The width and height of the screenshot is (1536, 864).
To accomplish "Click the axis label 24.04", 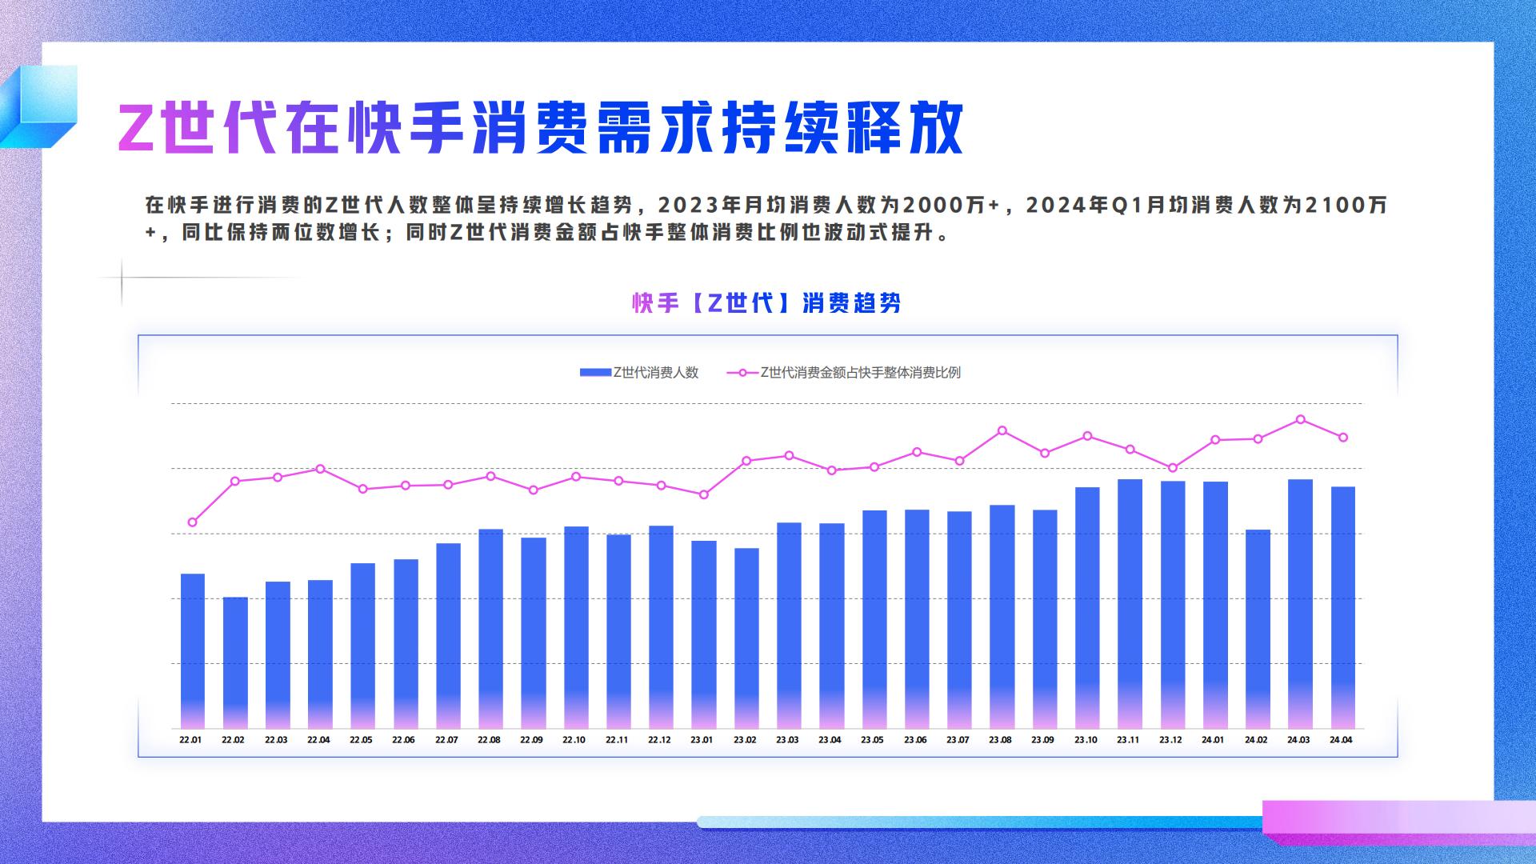I will 1341,740.
